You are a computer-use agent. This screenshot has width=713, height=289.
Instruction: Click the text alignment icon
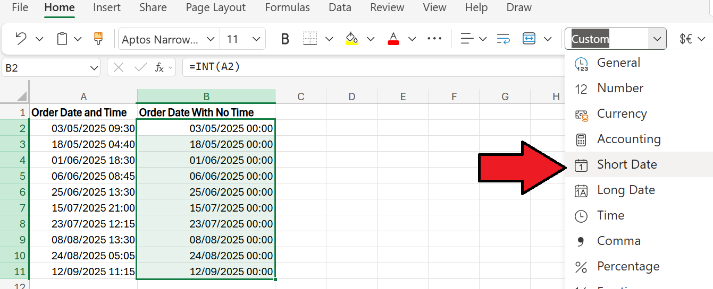[467, 39]
